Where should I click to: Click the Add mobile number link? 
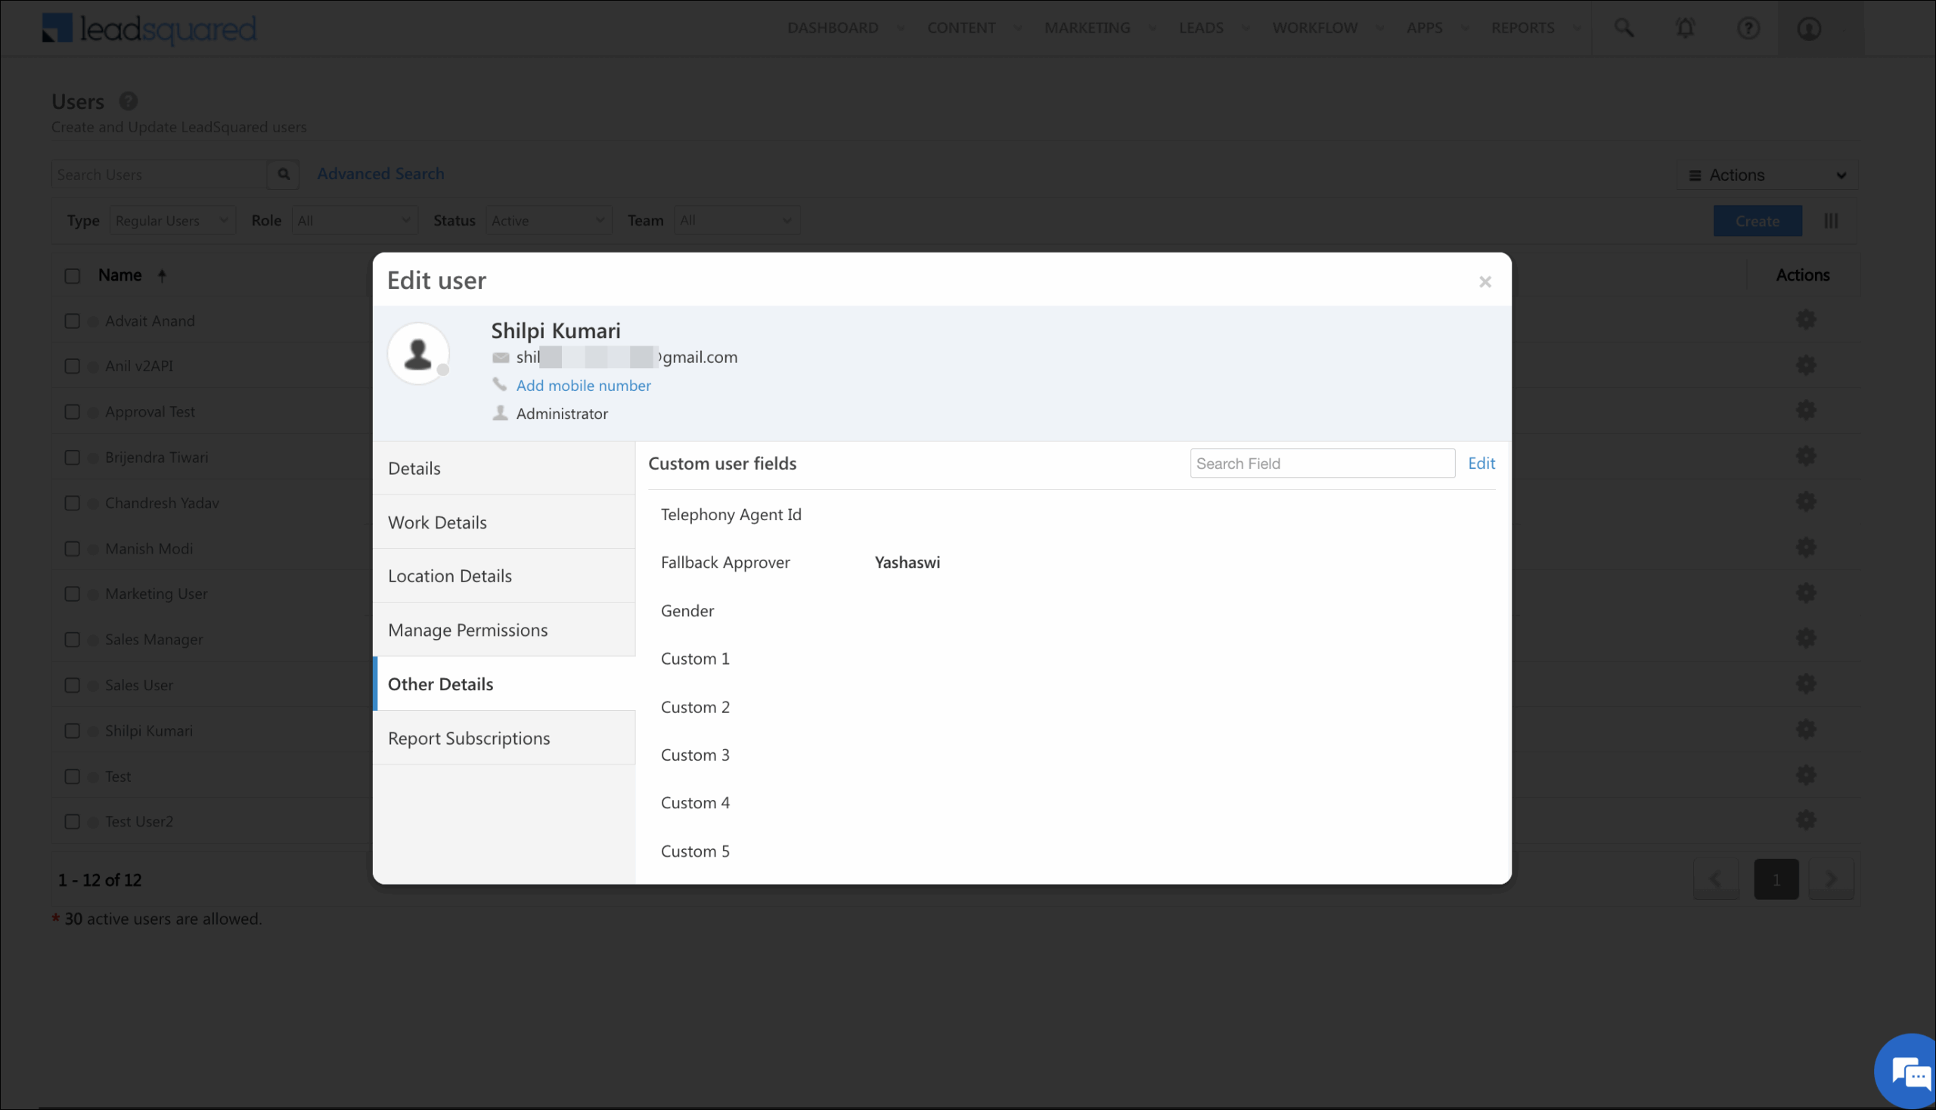pos(583,385)
